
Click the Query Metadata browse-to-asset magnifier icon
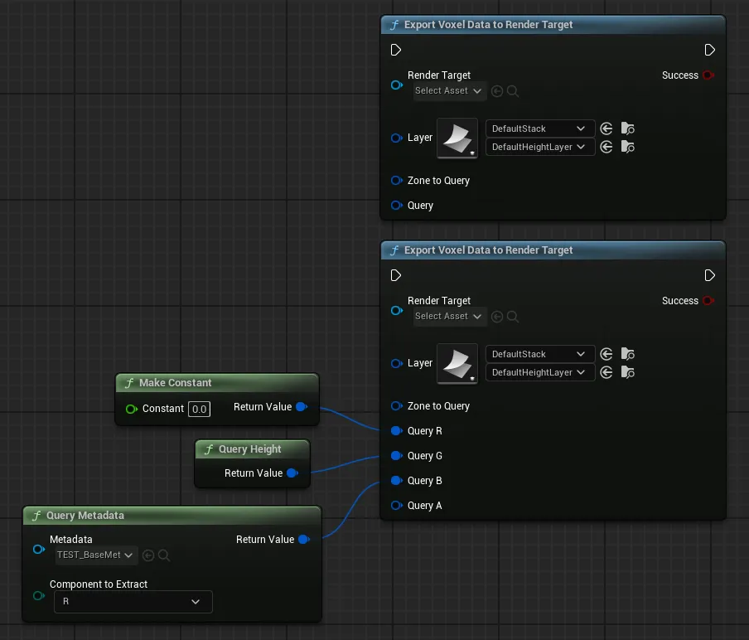click(x=164, y=555)
